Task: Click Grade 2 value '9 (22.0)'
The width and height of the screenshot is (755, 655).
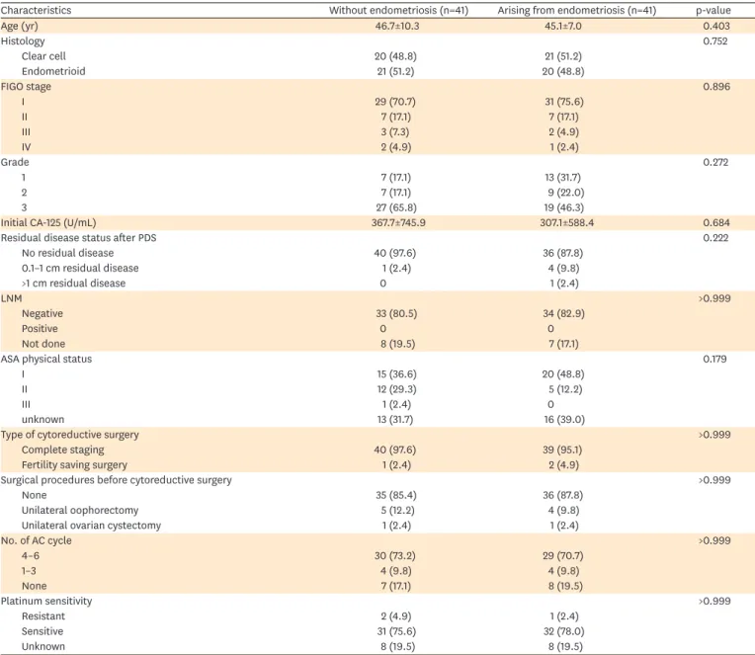Action: tap(566, 193)
